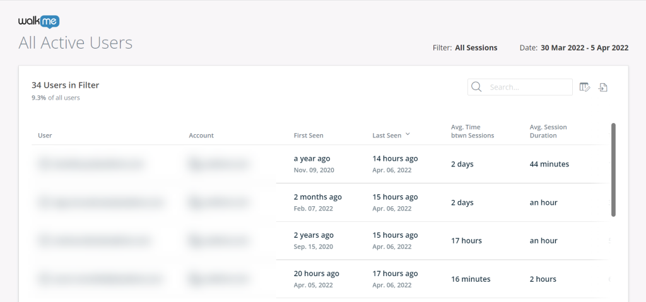Open the All Sessions filter dropdown
The height and width of the screenshot is (302, 646).
coord(476,48)
